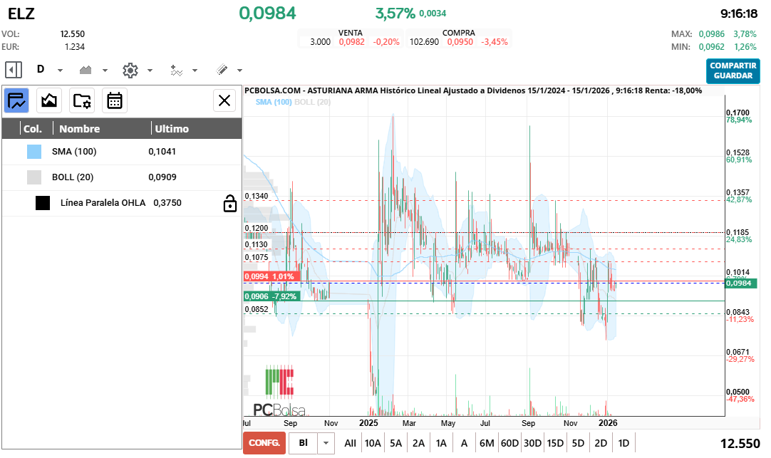The height and width of the screenshot is (458, 771).
Task: Expand settings gear dropdown arrow
Action: click(150, 71)
